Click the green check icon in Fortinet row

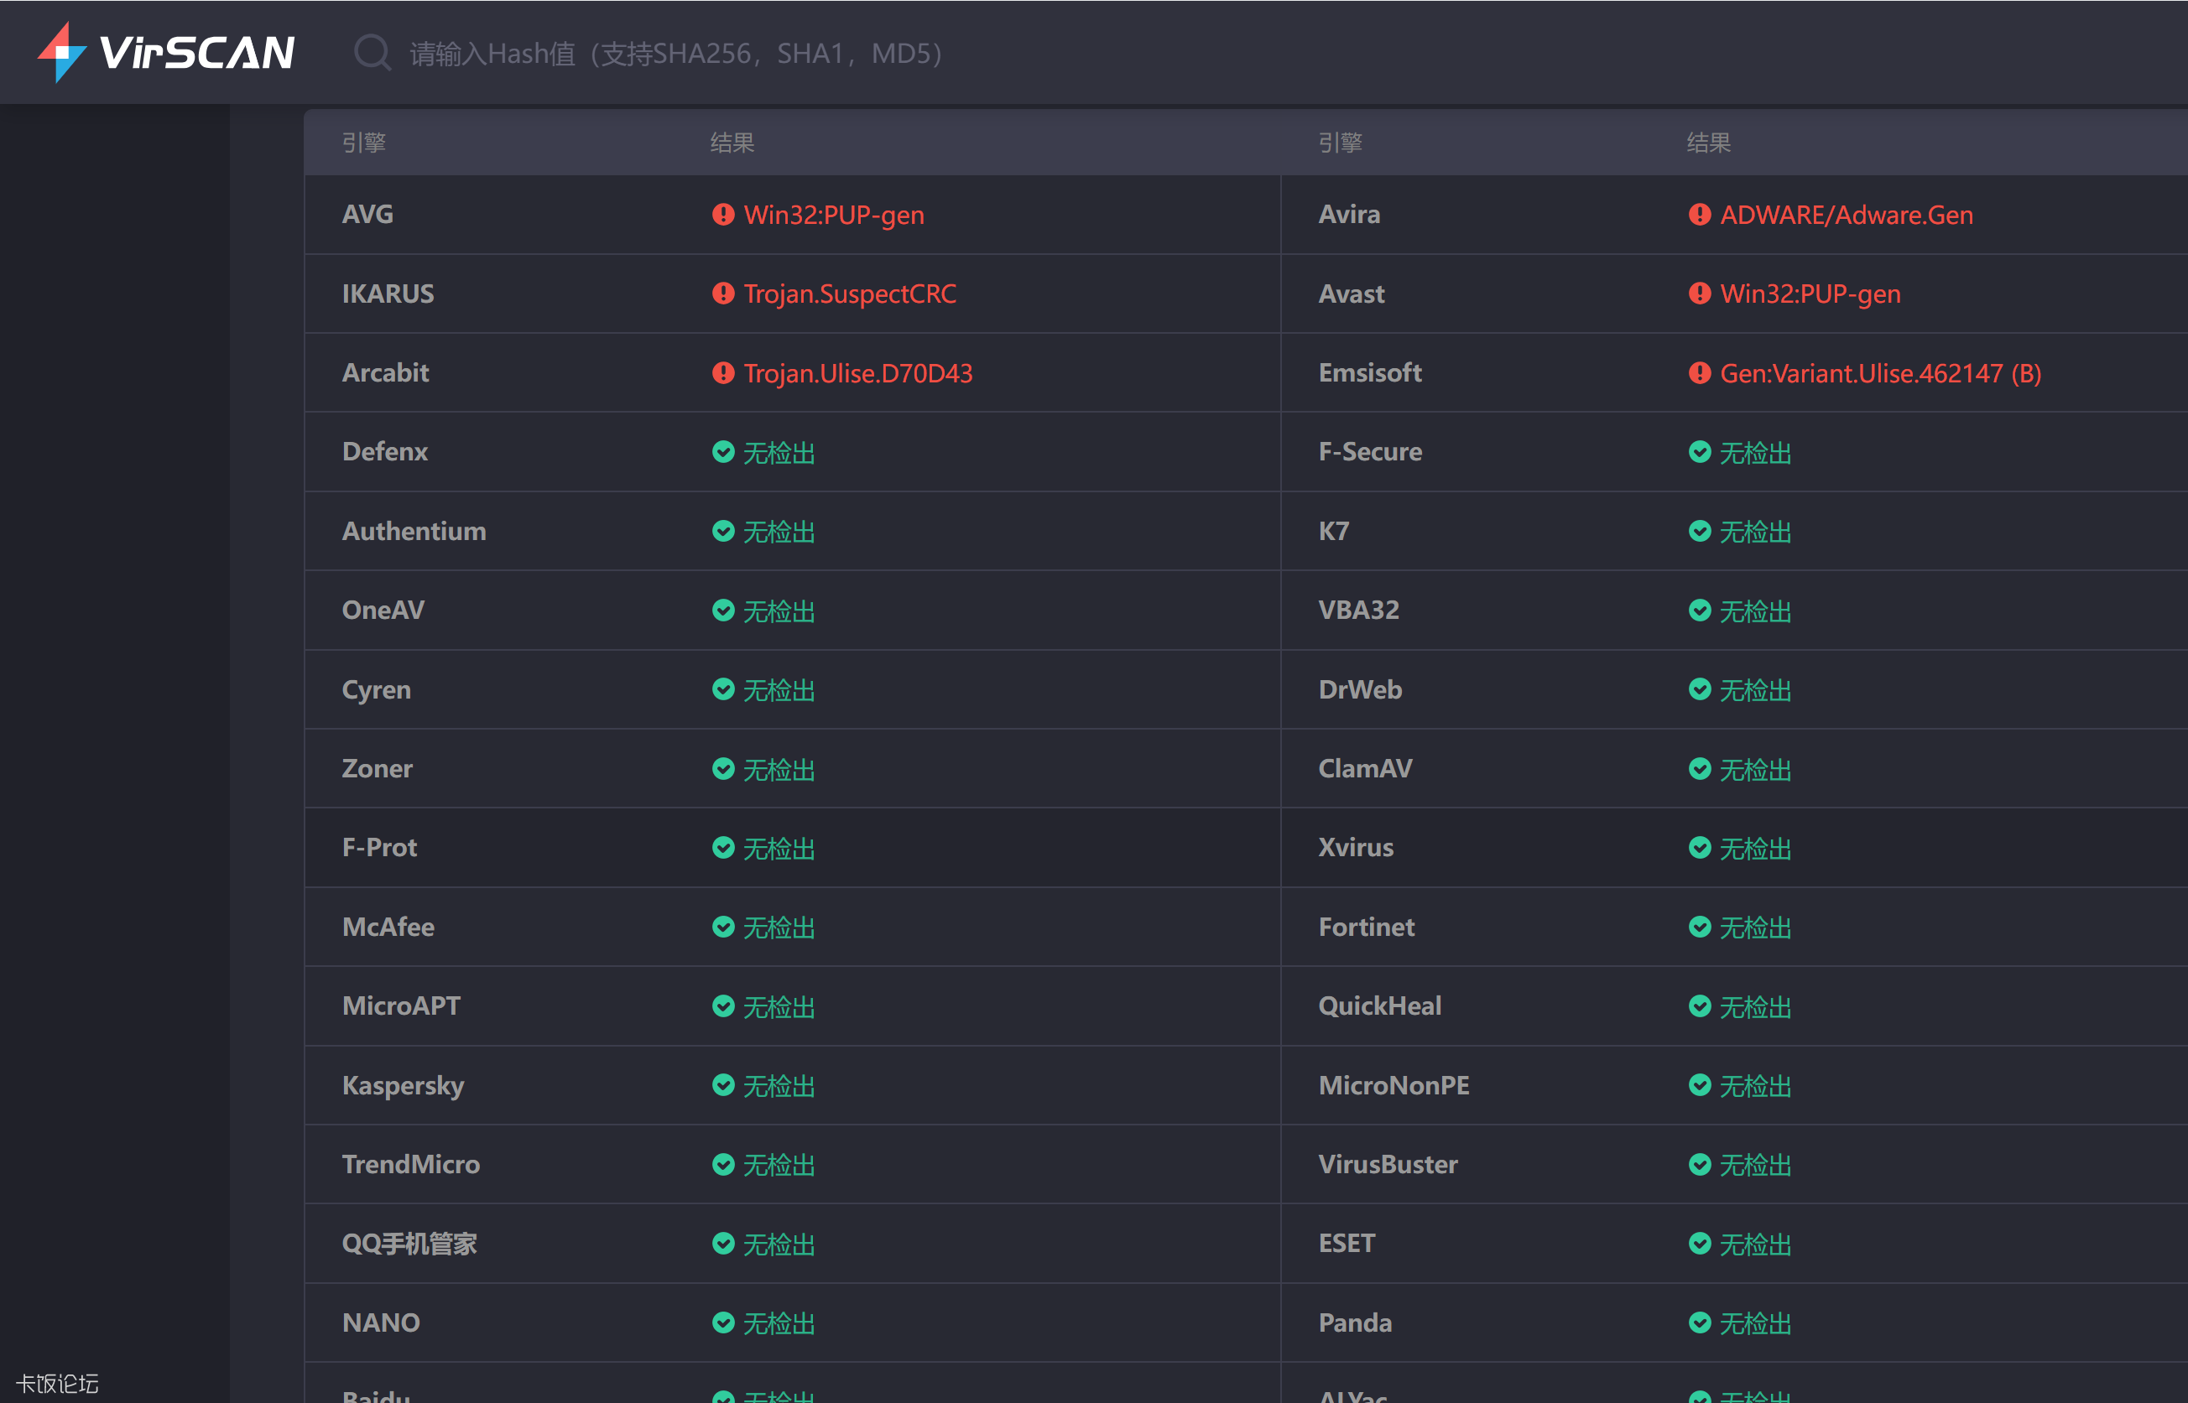point(1699,927)
